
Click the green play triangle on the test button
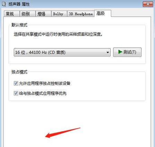point(120,52)
